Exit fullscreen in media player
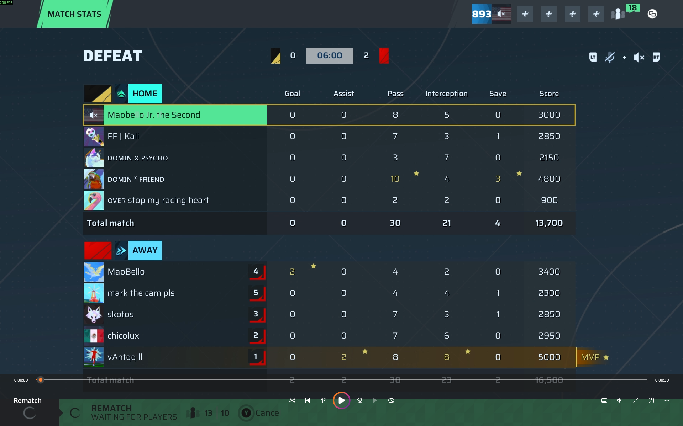Viewport: 683px width, 426px height. (635, 400)
